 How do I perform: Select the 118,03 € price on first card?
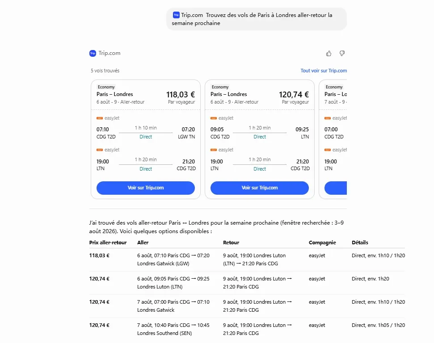click(x=181, y=95)
